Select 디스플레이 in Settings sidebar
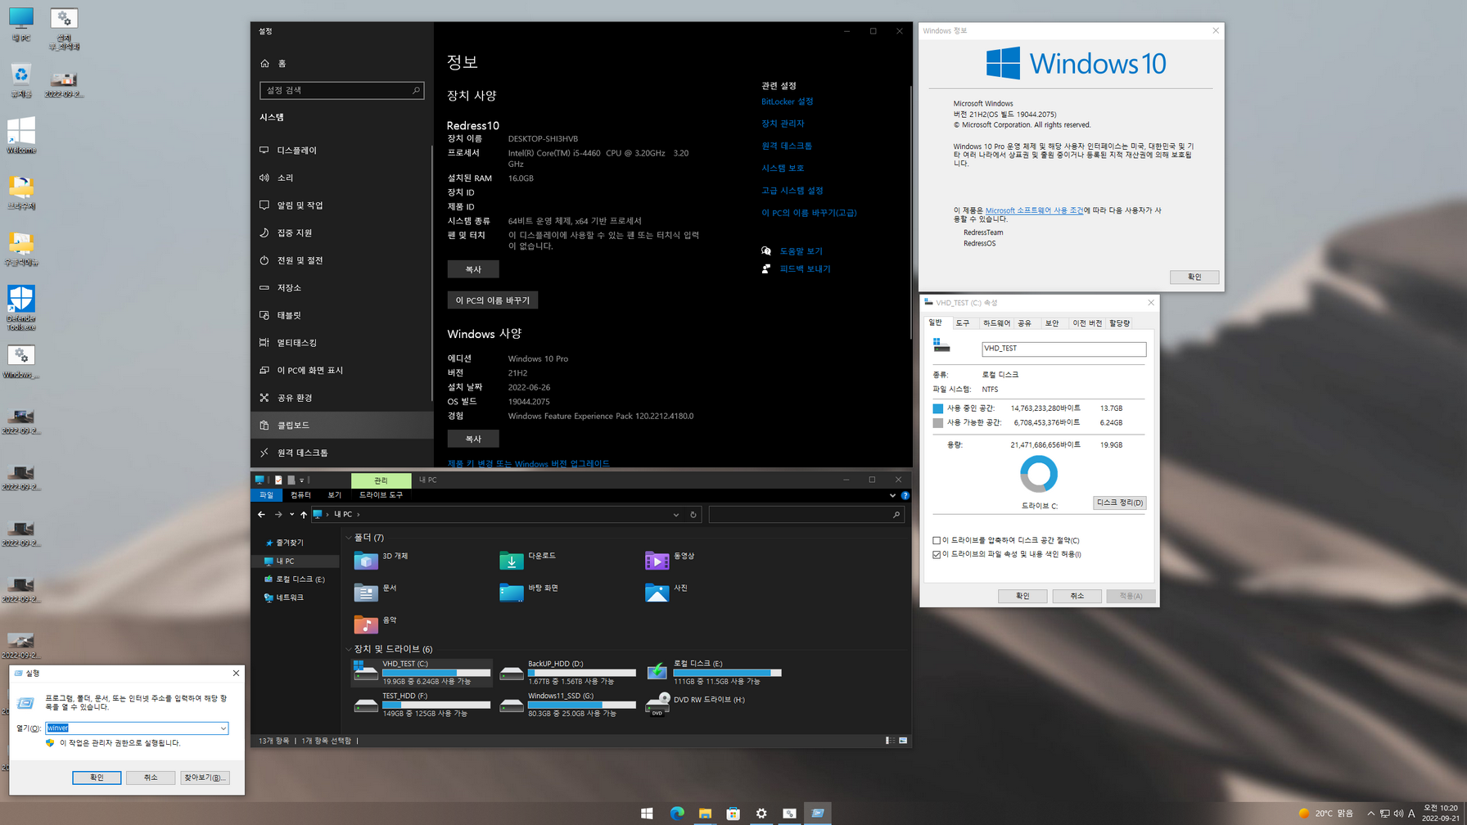1467x825 pixels. (x=342, y=151)
